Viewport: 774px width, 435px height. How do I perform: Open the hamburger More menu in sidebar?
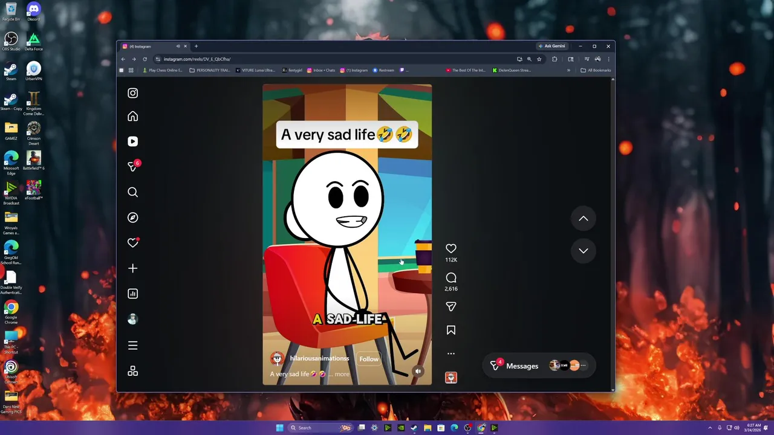click(132, 346)
